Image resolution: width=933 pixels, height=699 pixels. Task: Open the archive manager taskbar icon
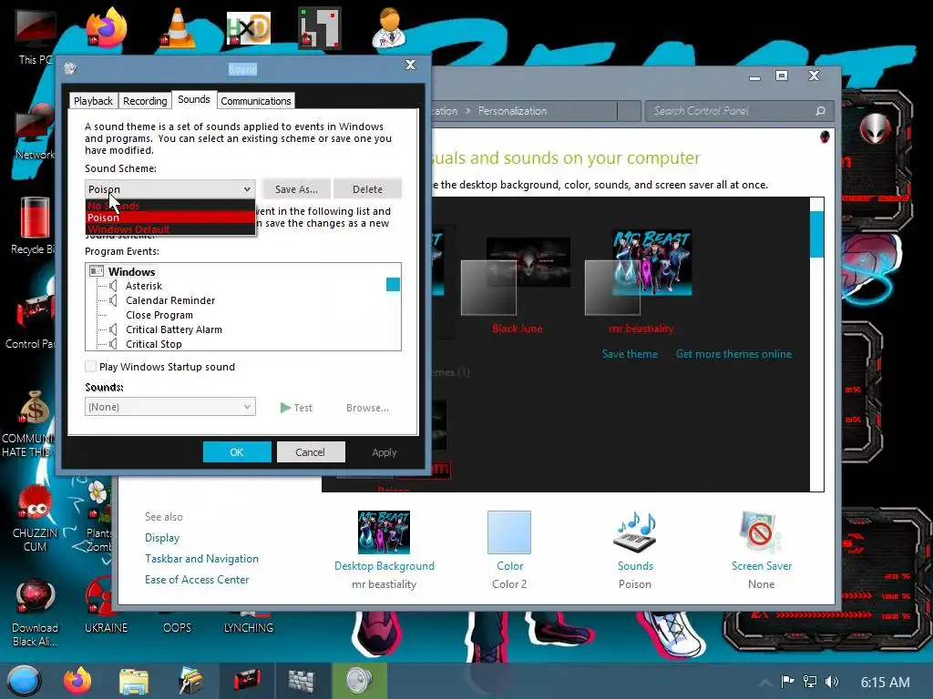(191, 681)
